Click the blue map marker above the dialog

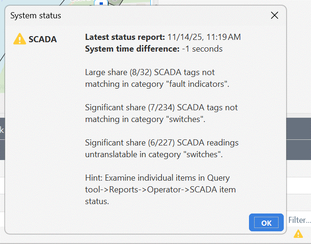pyautogui.click(x=101, y=3)
